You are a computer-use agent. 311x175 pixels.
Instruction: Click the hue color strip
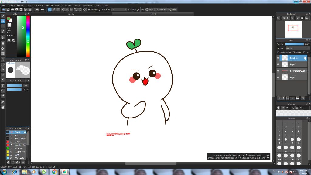point(28,36)
